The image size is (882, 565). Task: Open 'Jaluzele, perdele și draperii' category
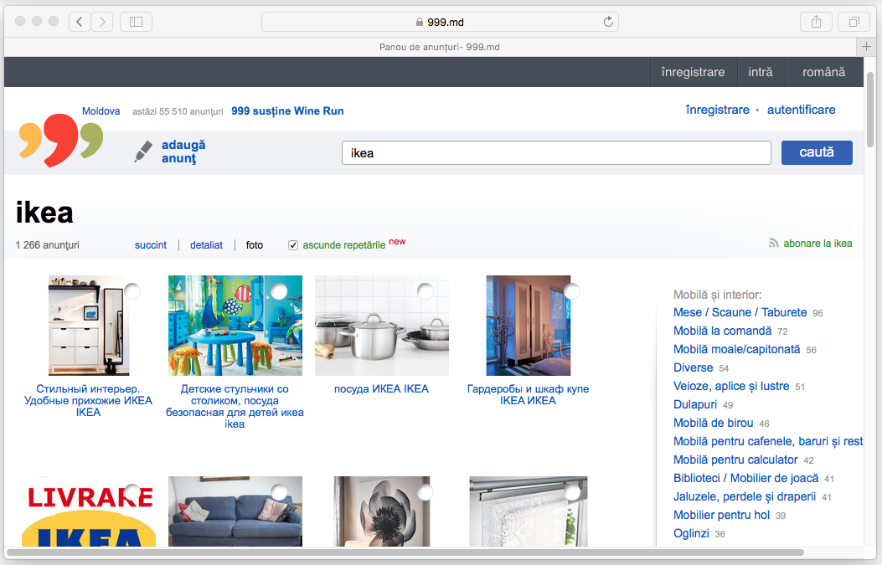(744, 497)
